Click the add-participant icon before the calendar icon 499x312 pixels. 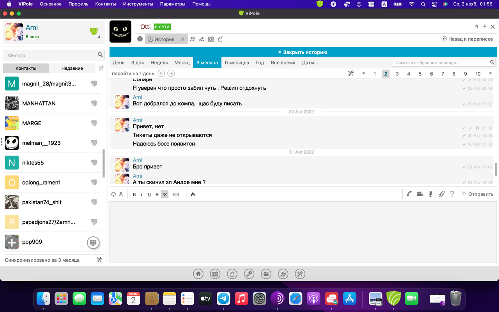(x=202, y=39)
